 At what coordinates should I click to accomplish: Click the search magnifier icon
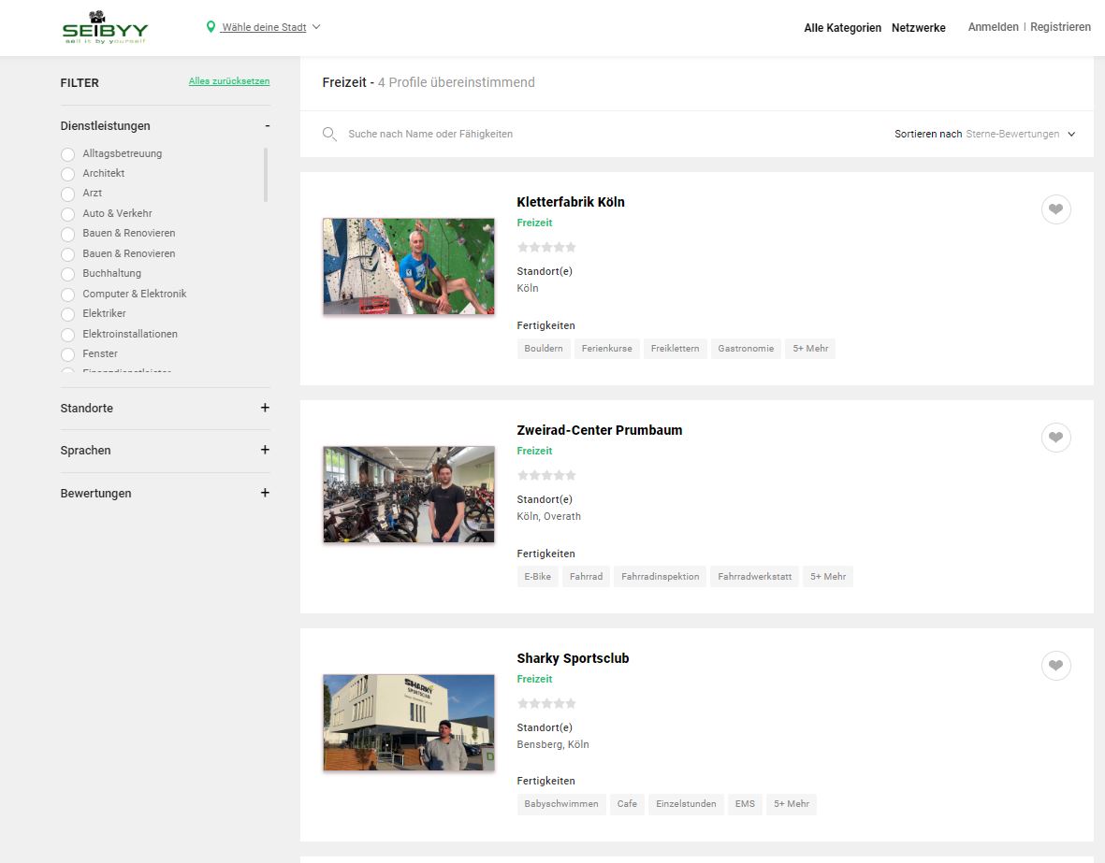tap(329, 134)
